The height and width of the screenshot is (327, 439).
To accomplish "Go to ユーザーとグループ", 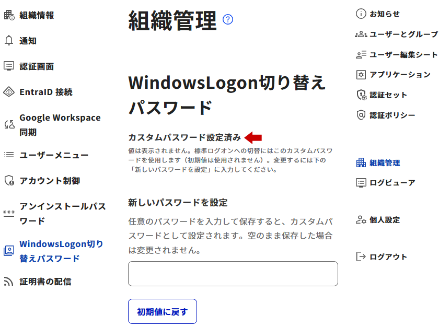I will [397, 34].
